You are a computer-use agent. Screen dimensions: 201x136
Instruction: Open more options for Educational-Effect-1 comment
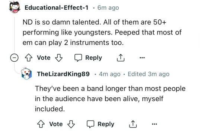(142, 58)
